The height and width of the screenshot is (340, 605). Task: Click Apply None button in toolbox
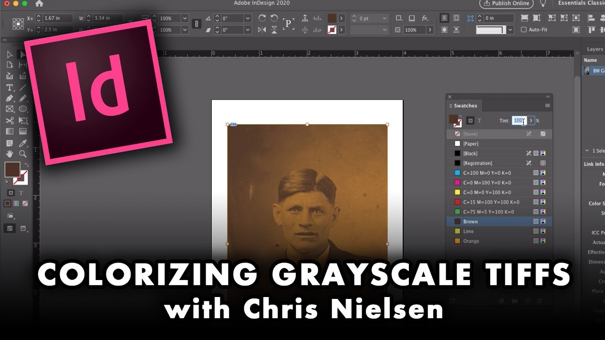point(25,204)
